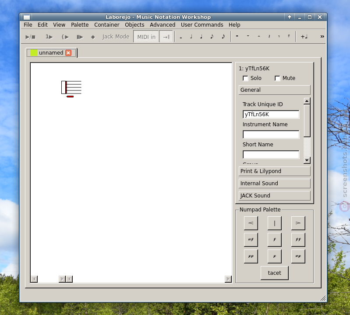Click the track properties scrollbar down arrow

pyautogui.click(x=307, y=160)
